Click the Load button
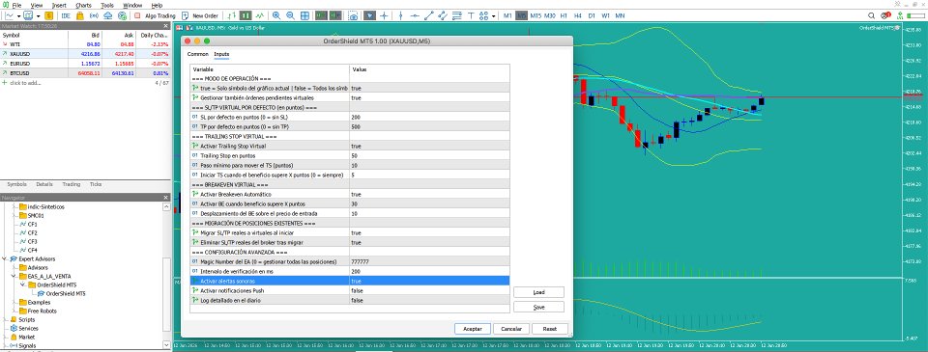This screenshot has height=352, width=928. pos(538,292)
